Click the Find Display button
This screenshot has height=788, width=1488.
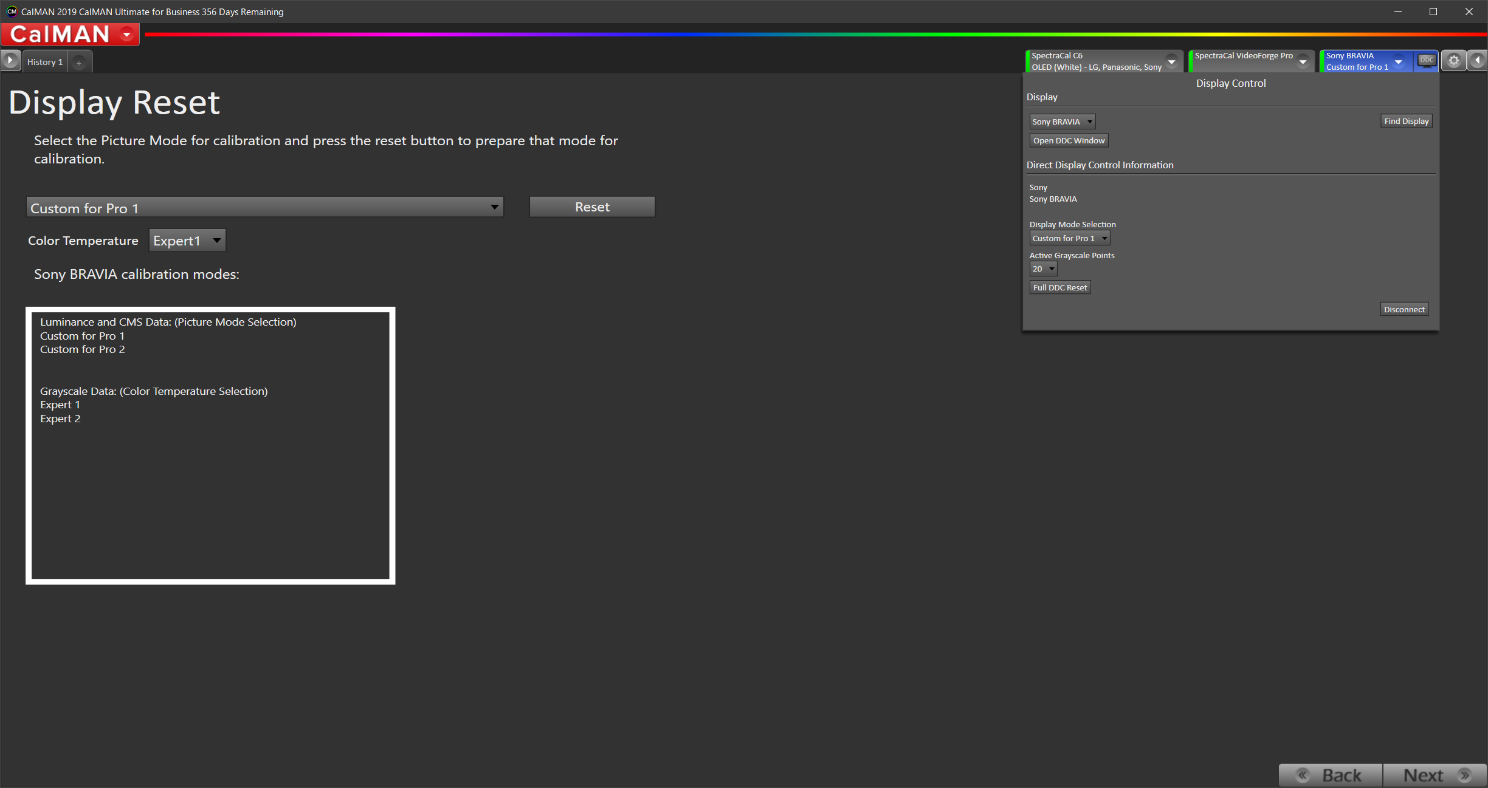[x=1406, y=121]
